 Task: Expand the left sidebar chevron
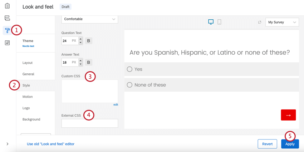point(7,144)
